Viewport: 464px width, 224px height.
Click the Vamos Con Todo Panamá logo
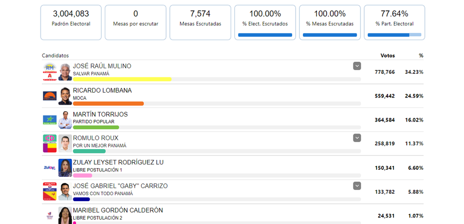(49, 191)
